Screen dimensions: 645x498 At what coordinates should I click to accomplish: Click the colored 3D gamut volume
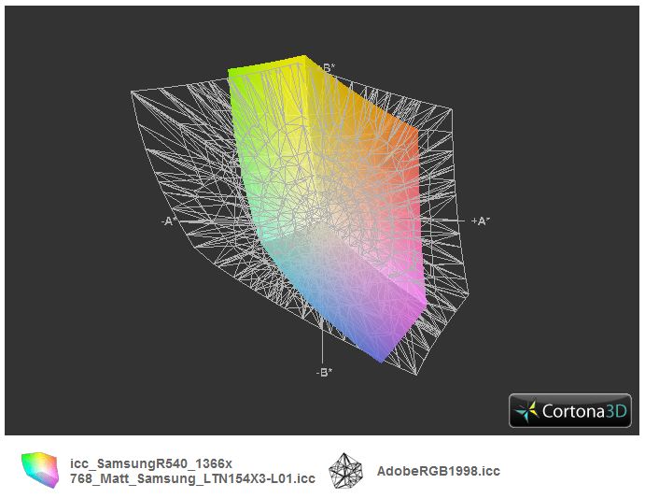coord(327,210)
